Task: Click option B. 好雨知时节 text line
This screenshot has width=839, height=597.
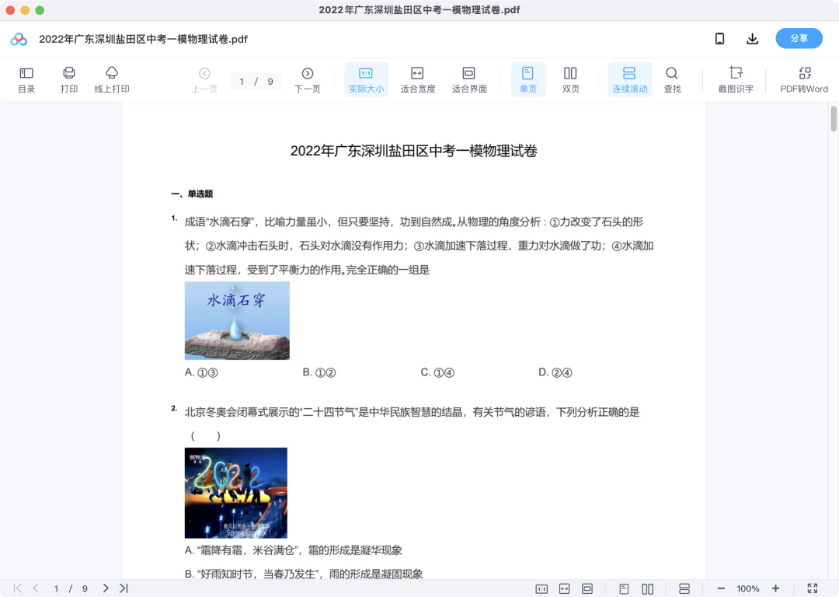Action: pos(304,574)
